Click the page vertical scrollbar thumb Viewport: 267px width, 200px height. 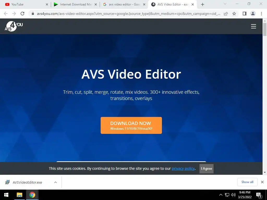click(x=265, y=29)
